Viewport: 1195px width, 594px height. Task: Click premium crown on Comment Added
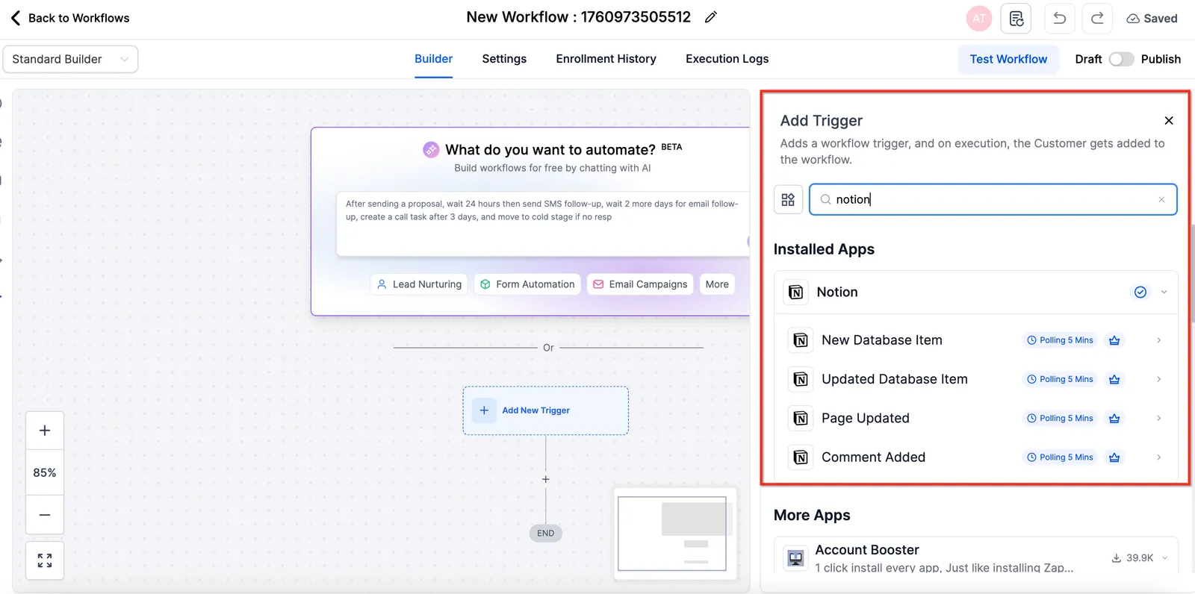pos(1114,457)
